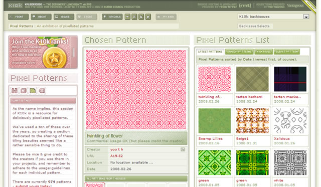This screenshot has height=187, width=321.
Task: Select the Submit Pattern tab
Action: click(287, 52)
